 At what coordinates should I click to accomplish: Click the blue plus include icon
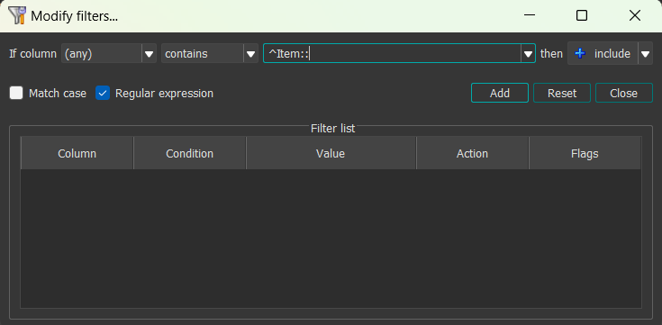[x=581, y=54]
